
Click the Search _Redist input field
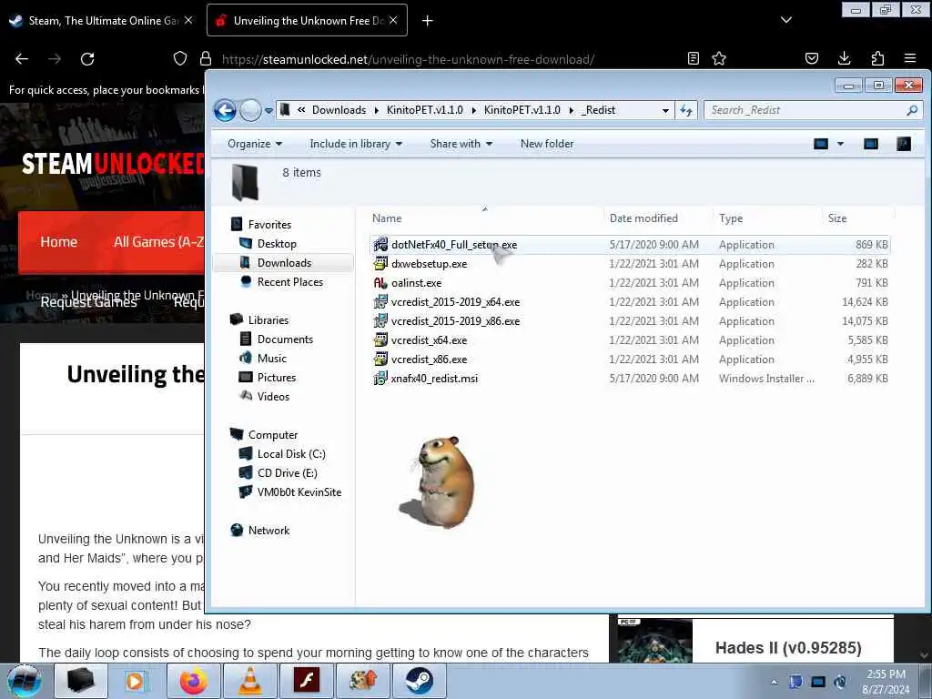pos(812,110)
